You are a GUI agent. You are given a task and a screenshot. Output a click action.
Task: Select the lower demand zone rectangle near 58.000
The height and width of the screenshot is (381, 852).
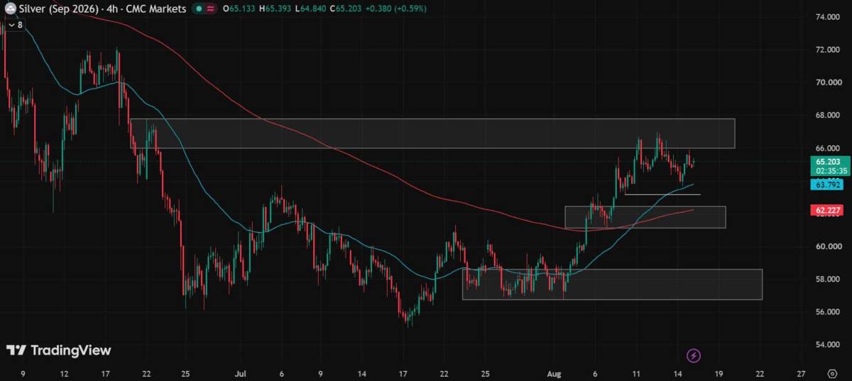click(612, 284)
